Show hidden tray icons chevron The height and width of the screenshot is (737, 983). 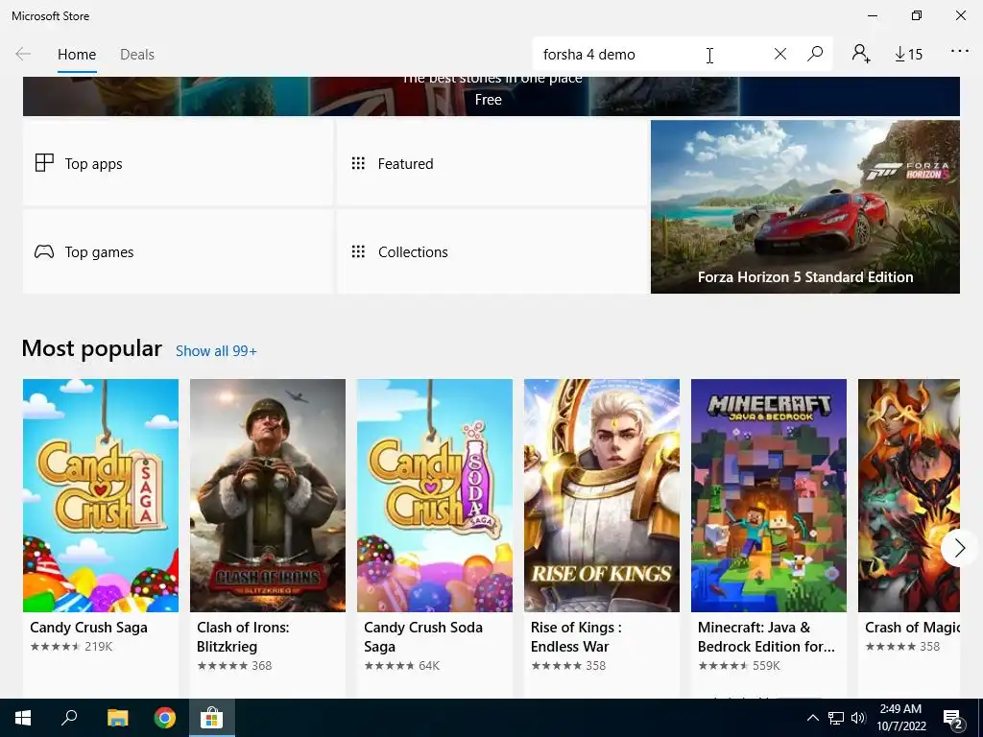pyautogui.click(x=812, y=718)
